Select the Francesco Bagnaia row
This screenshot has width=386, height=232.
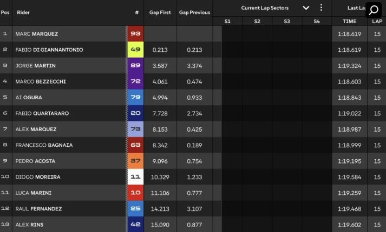tap(65, 145)
